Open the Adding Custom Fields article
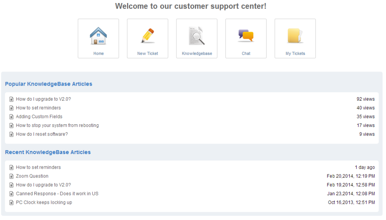Image resolution: width=386 pixels, height=220 pixels. [39, 117]
